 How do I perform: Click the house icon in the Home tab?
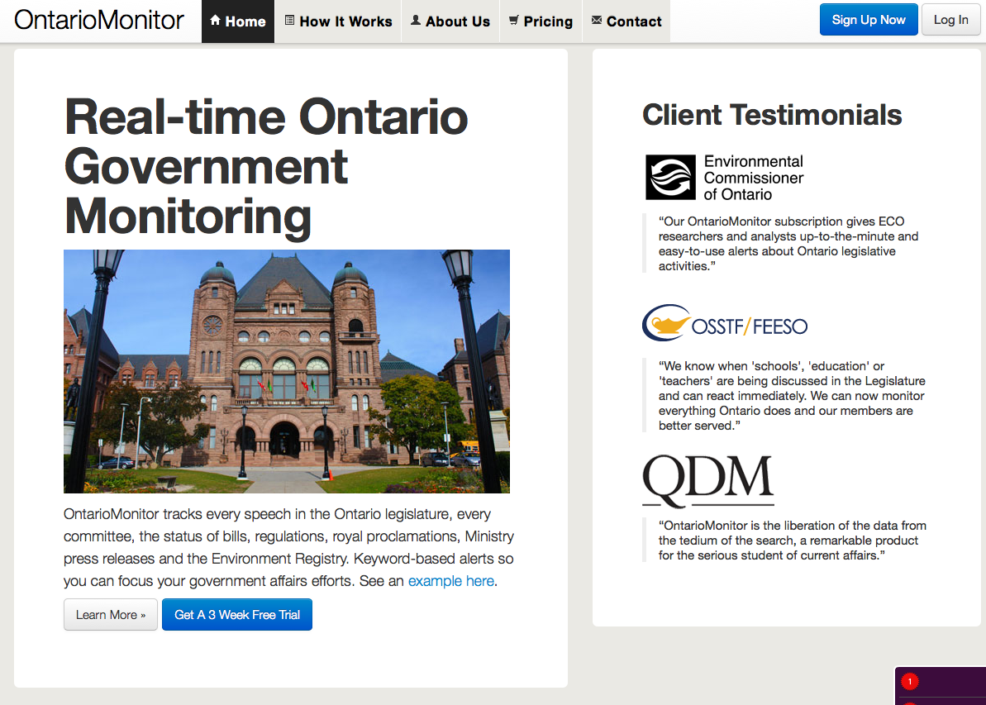tap(215, 21)
